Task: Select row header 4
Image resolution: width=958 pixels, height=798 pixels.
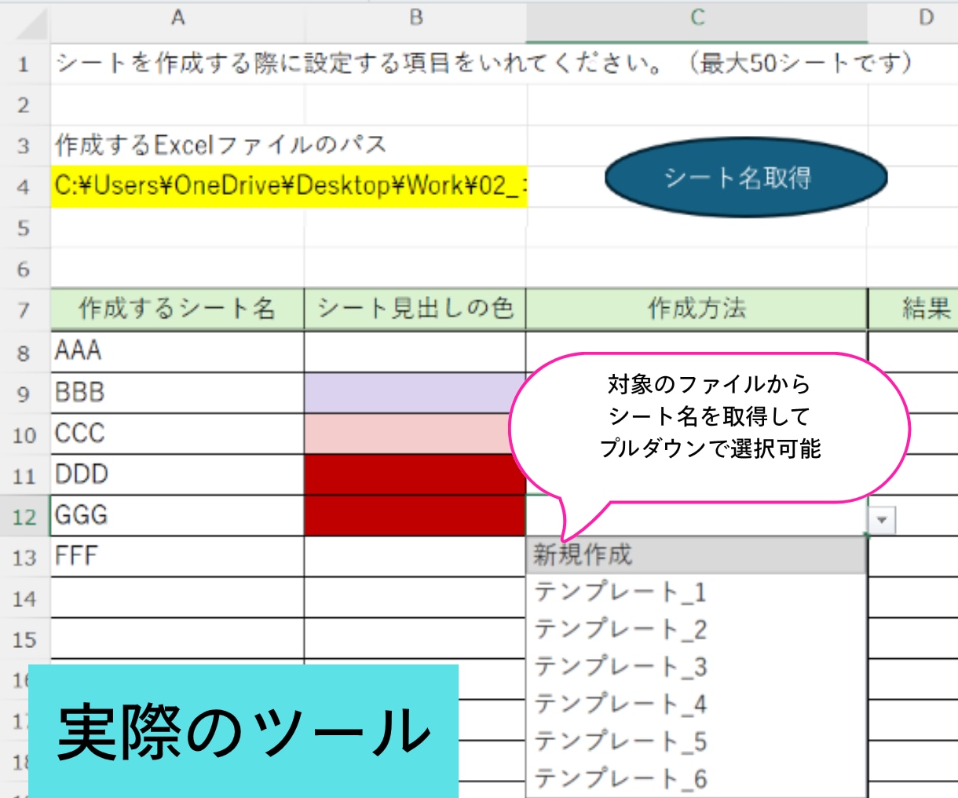Action: point(24,187)
